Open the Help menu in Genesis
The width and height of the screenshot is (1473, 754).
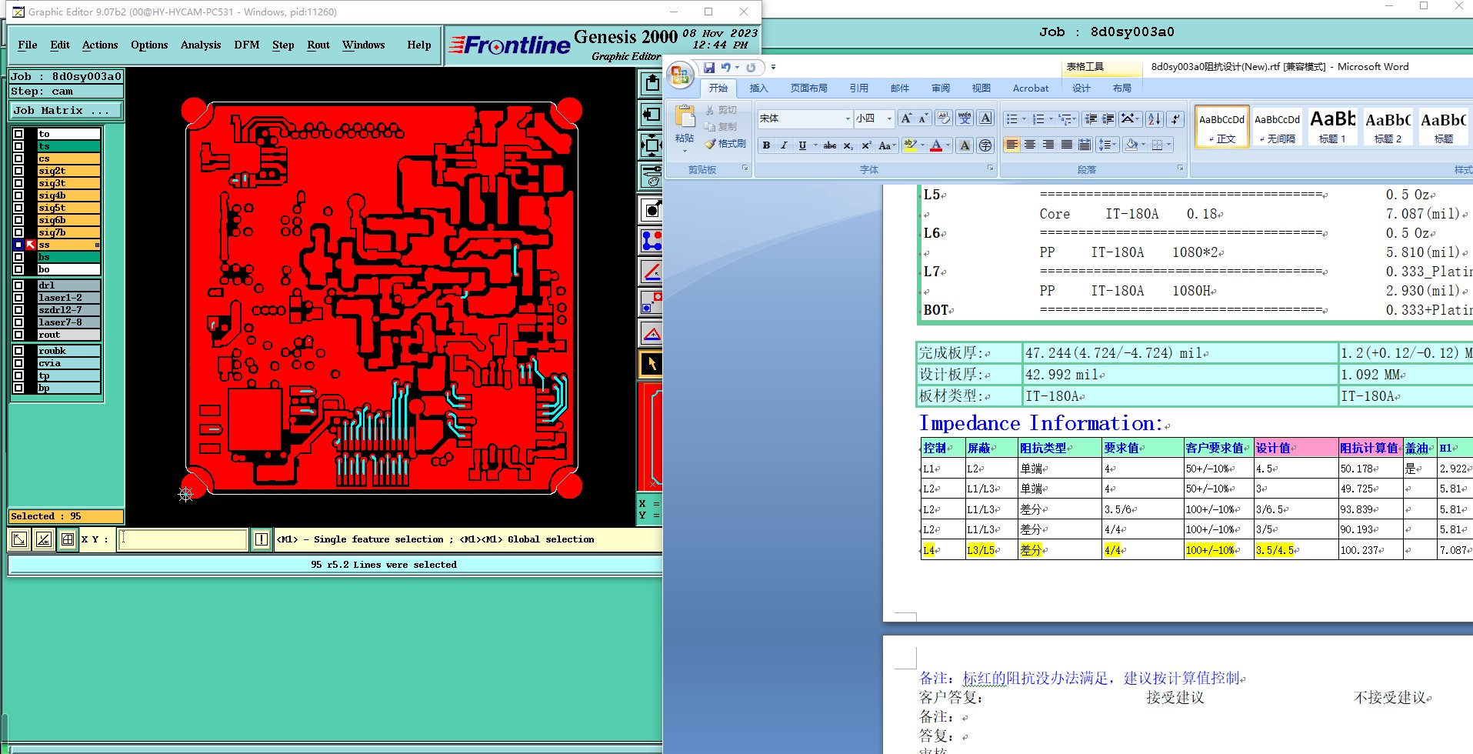coord(419,45)
